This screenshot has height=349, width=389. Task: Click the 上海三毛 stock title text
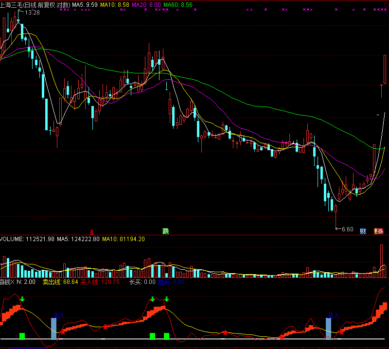pos(14,4)
